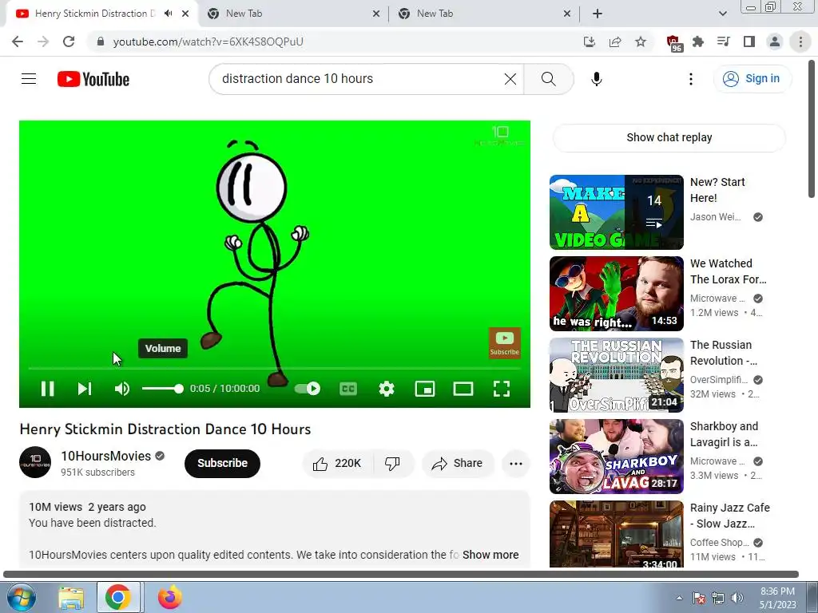Open the Sharkboy and Lavagirl video title
Screen dimensions: 818x613
point(724,433)
